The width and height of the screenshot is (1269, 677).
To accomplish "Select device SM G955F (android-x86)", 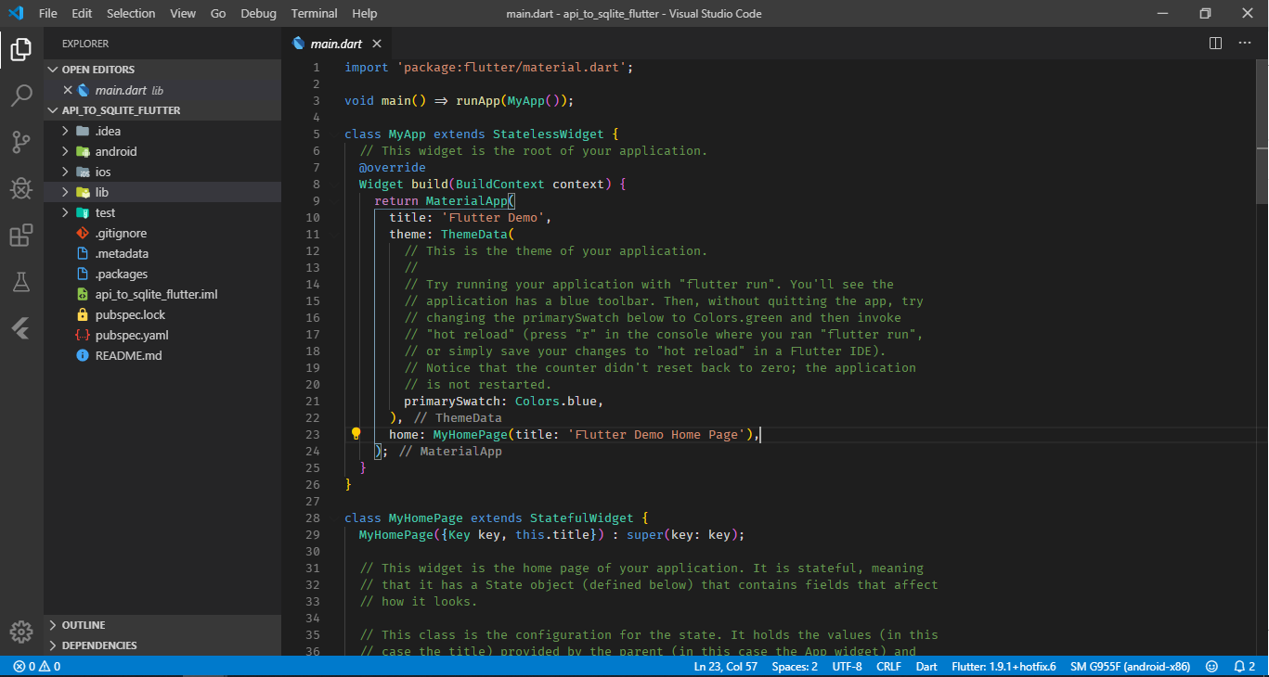I will (x=1131, y=666).
